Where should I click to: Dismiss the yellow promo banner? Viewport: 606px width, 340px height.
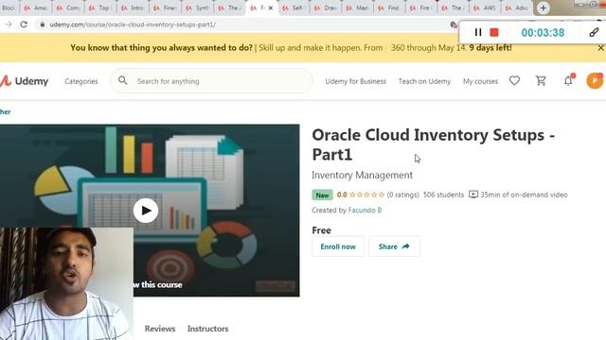(600, 48)
